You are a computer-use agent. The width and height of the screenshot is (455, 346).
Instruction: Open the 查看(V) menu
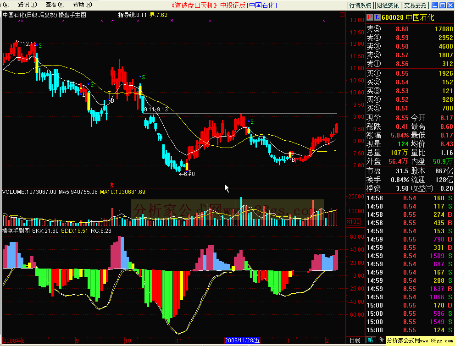click(55, 5)
